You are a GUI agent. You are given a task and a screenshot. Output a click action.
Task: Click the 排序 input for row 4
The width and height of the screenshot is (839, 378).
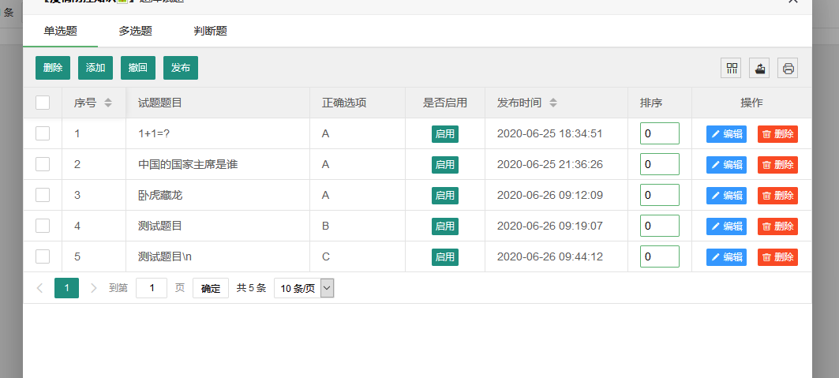(x=660, y=226)
